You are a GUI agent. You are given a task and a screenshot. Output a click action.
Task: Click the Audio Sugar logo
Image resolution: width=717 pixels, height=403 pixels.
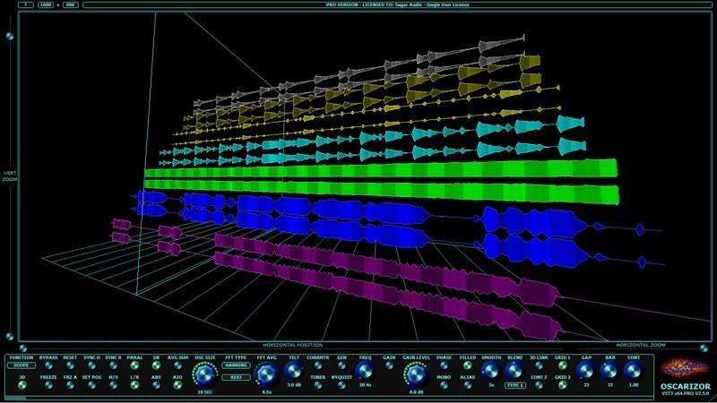pyautogui.click(x=685, y=368)
